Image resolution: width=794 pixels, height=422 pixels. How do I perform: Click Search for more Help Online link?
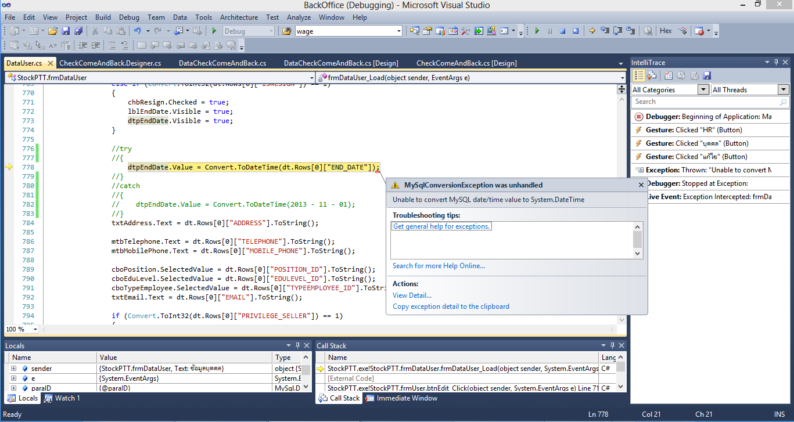pos(439,266)
